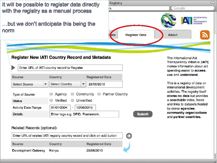Click the Related Records (optional) label
The image size is (217, 163).
[34, 128]
